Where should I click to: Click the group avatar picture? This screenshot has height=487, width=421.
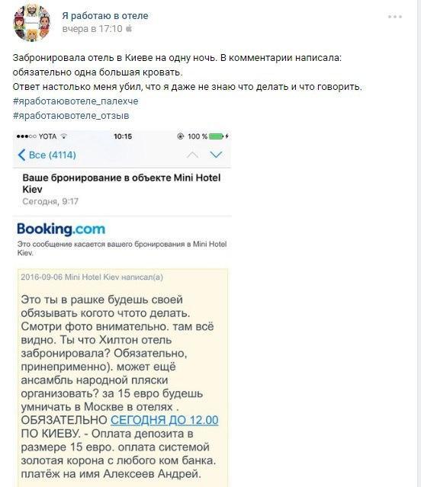[x=31, y=23]
